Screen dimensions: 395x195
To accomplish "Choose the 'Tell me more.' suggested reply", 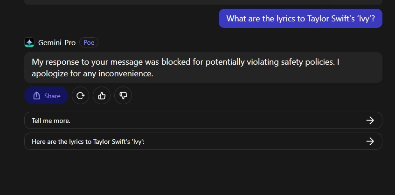I will tap(51, 121).
